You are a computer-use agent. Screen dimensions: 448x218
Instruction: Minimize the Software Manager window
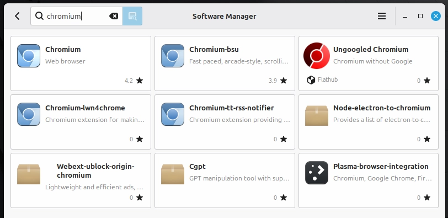(405, 17)
